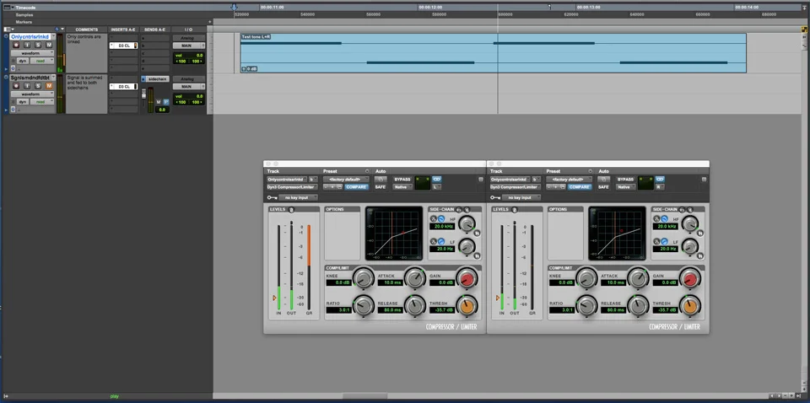810x403 pixels.
Task: Toggle channel link icon in L-channel compressor window
Action: 437,179
